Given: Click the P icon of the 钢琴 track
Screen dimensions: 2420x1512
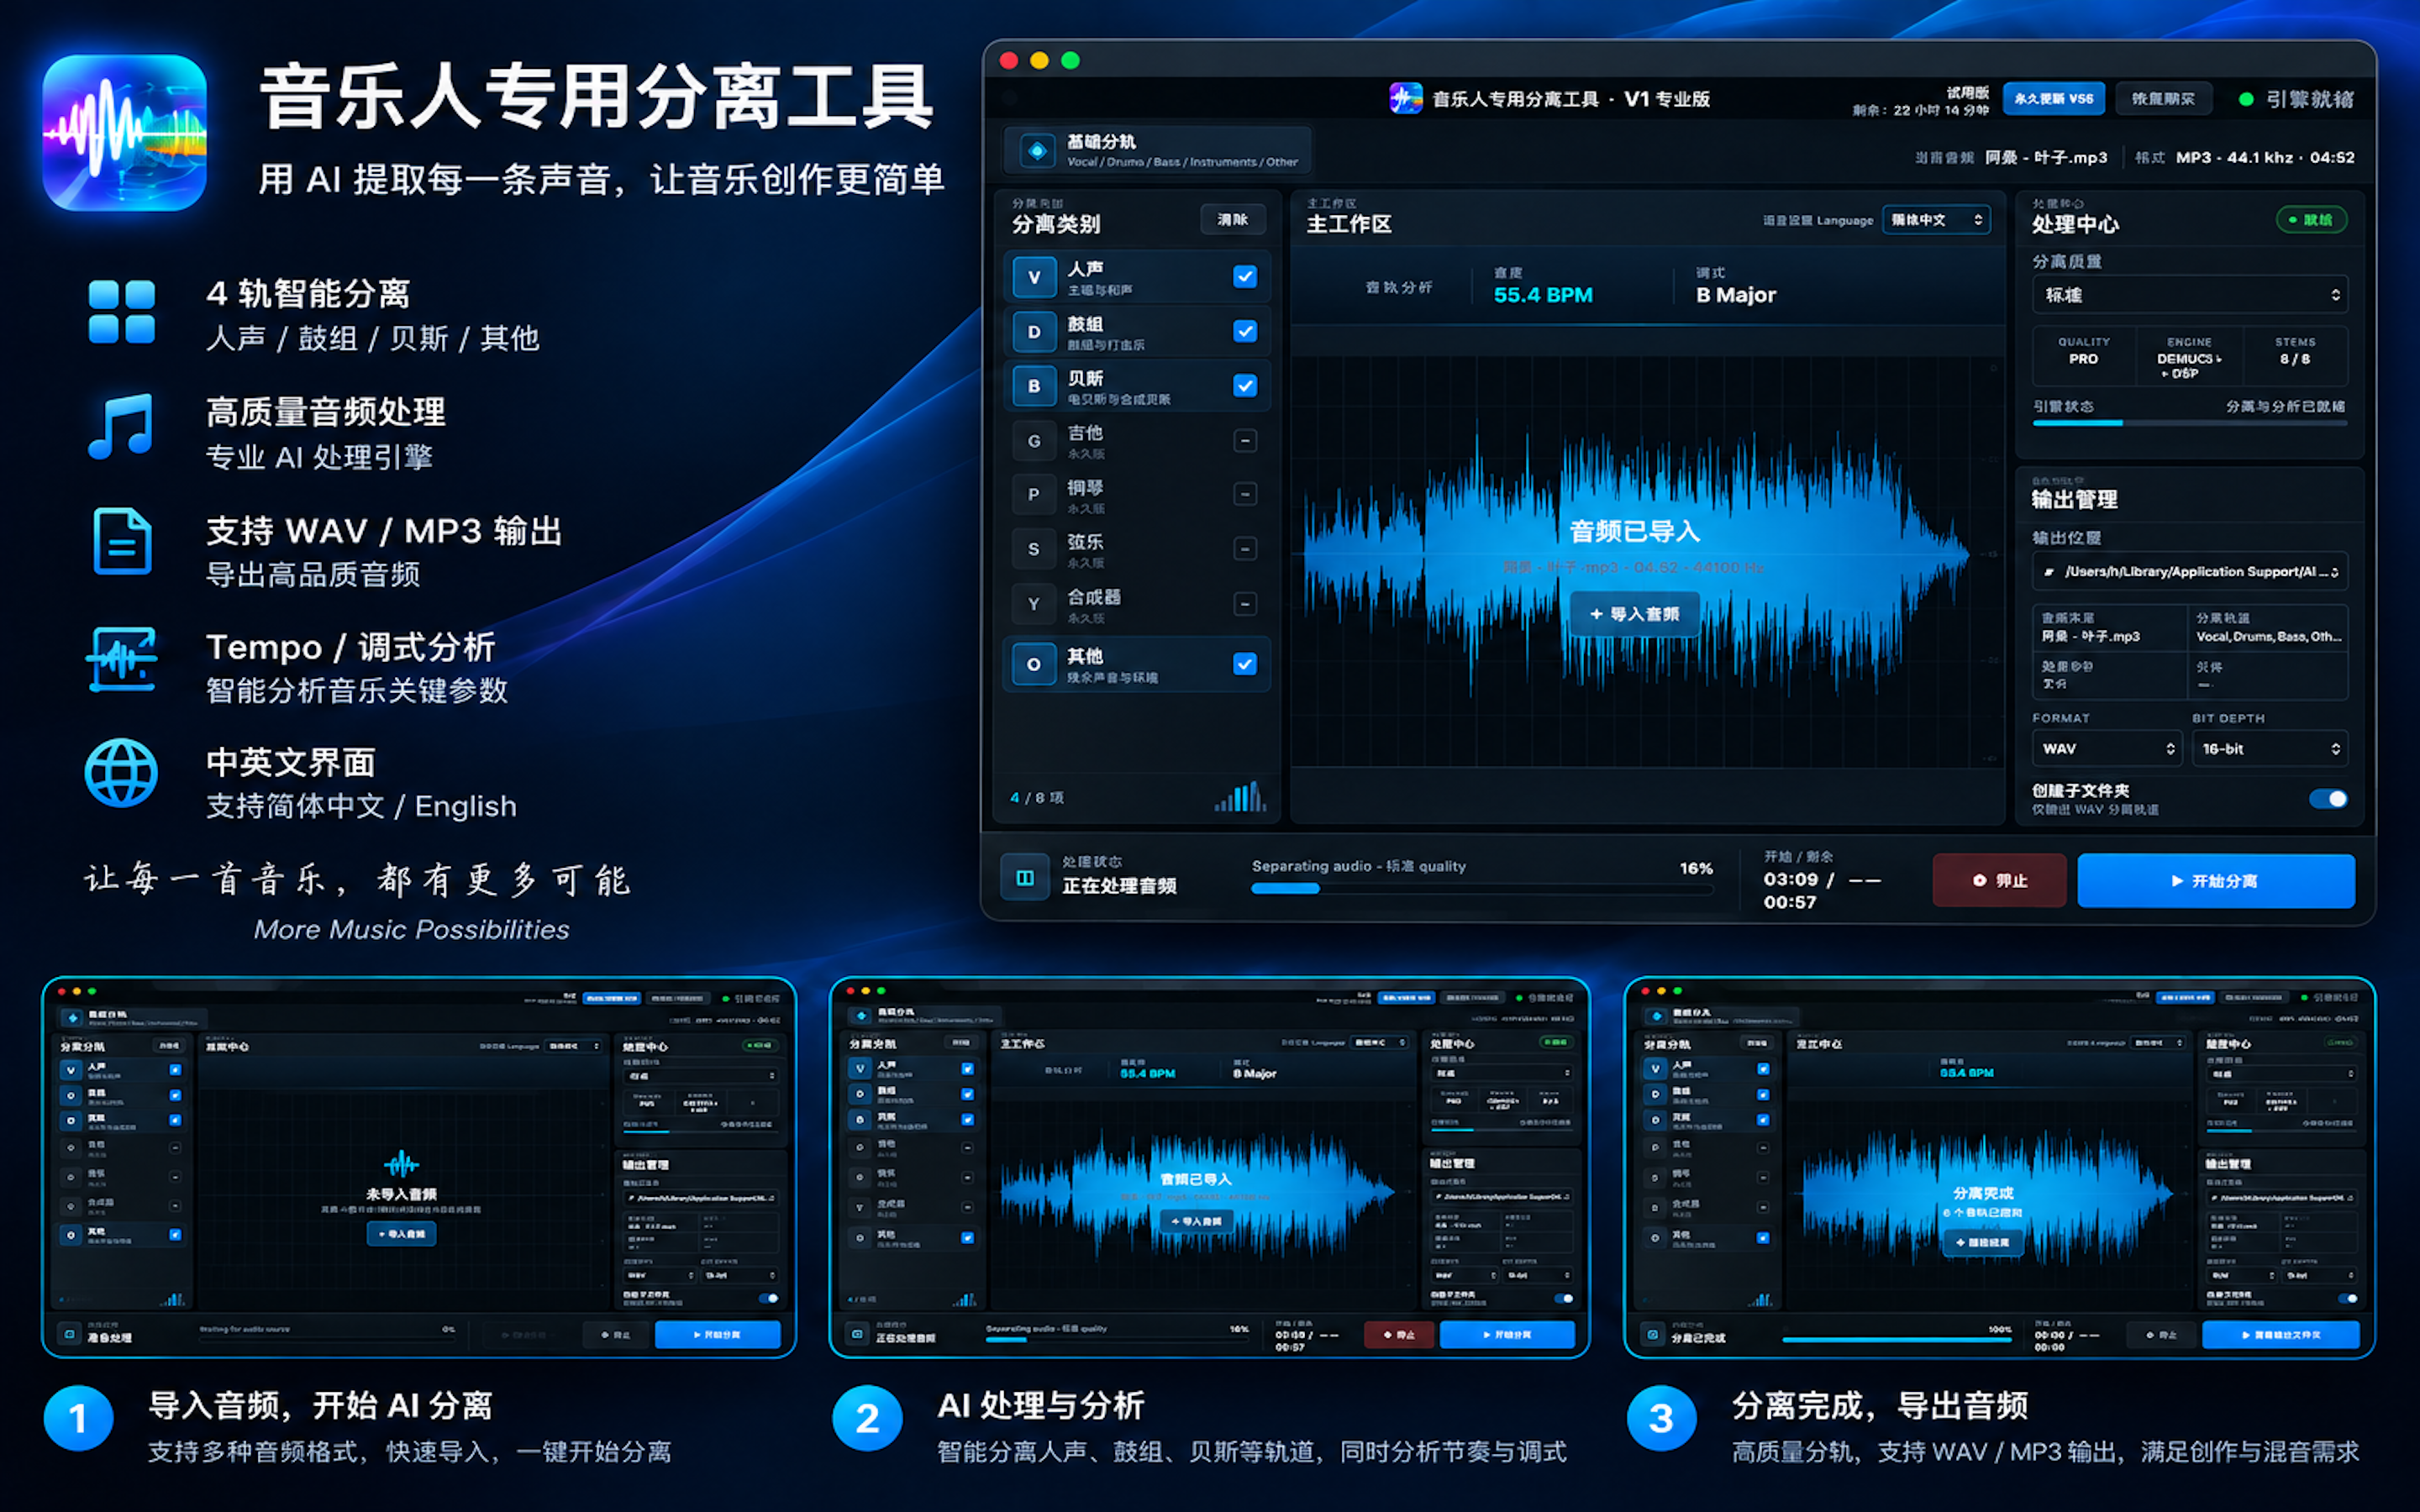Looking at the screenshot, I should 1034,494.
